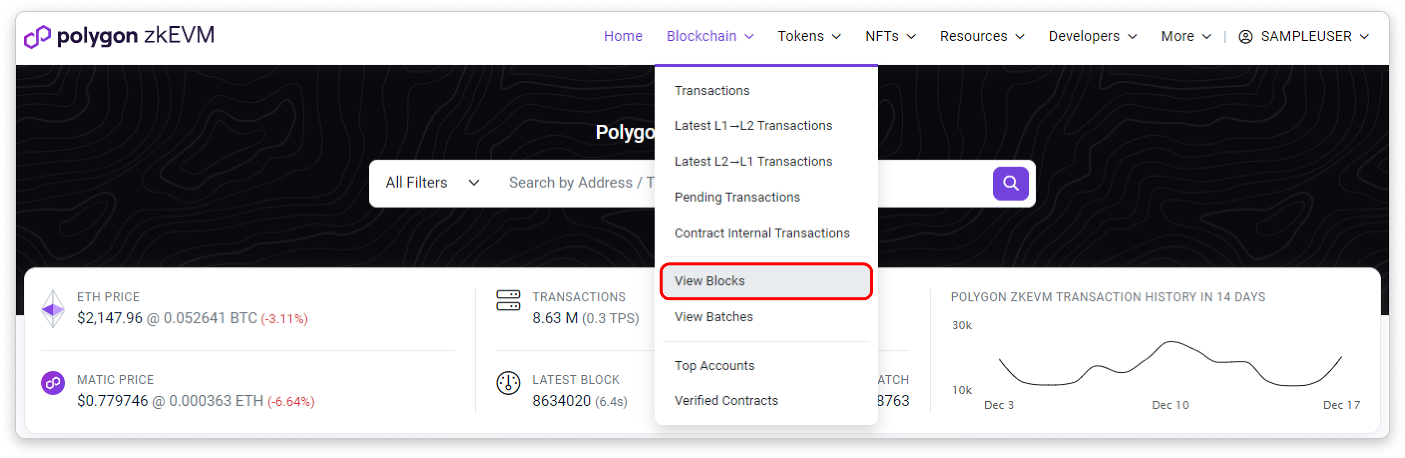1405x458 pixels.
Task: Open the Tokens dropdown menu
Action: 809,36
